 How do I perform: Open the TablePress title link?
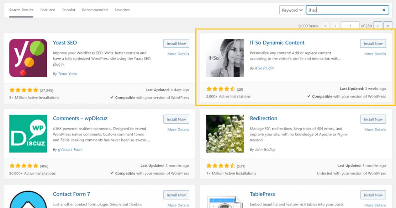pos(263,194)
